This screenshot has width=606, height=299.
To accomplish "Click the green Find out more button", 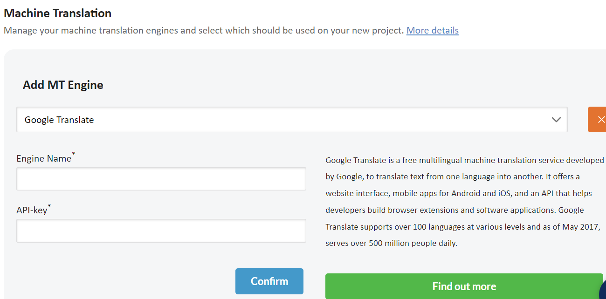I will [x=464, y=286].
